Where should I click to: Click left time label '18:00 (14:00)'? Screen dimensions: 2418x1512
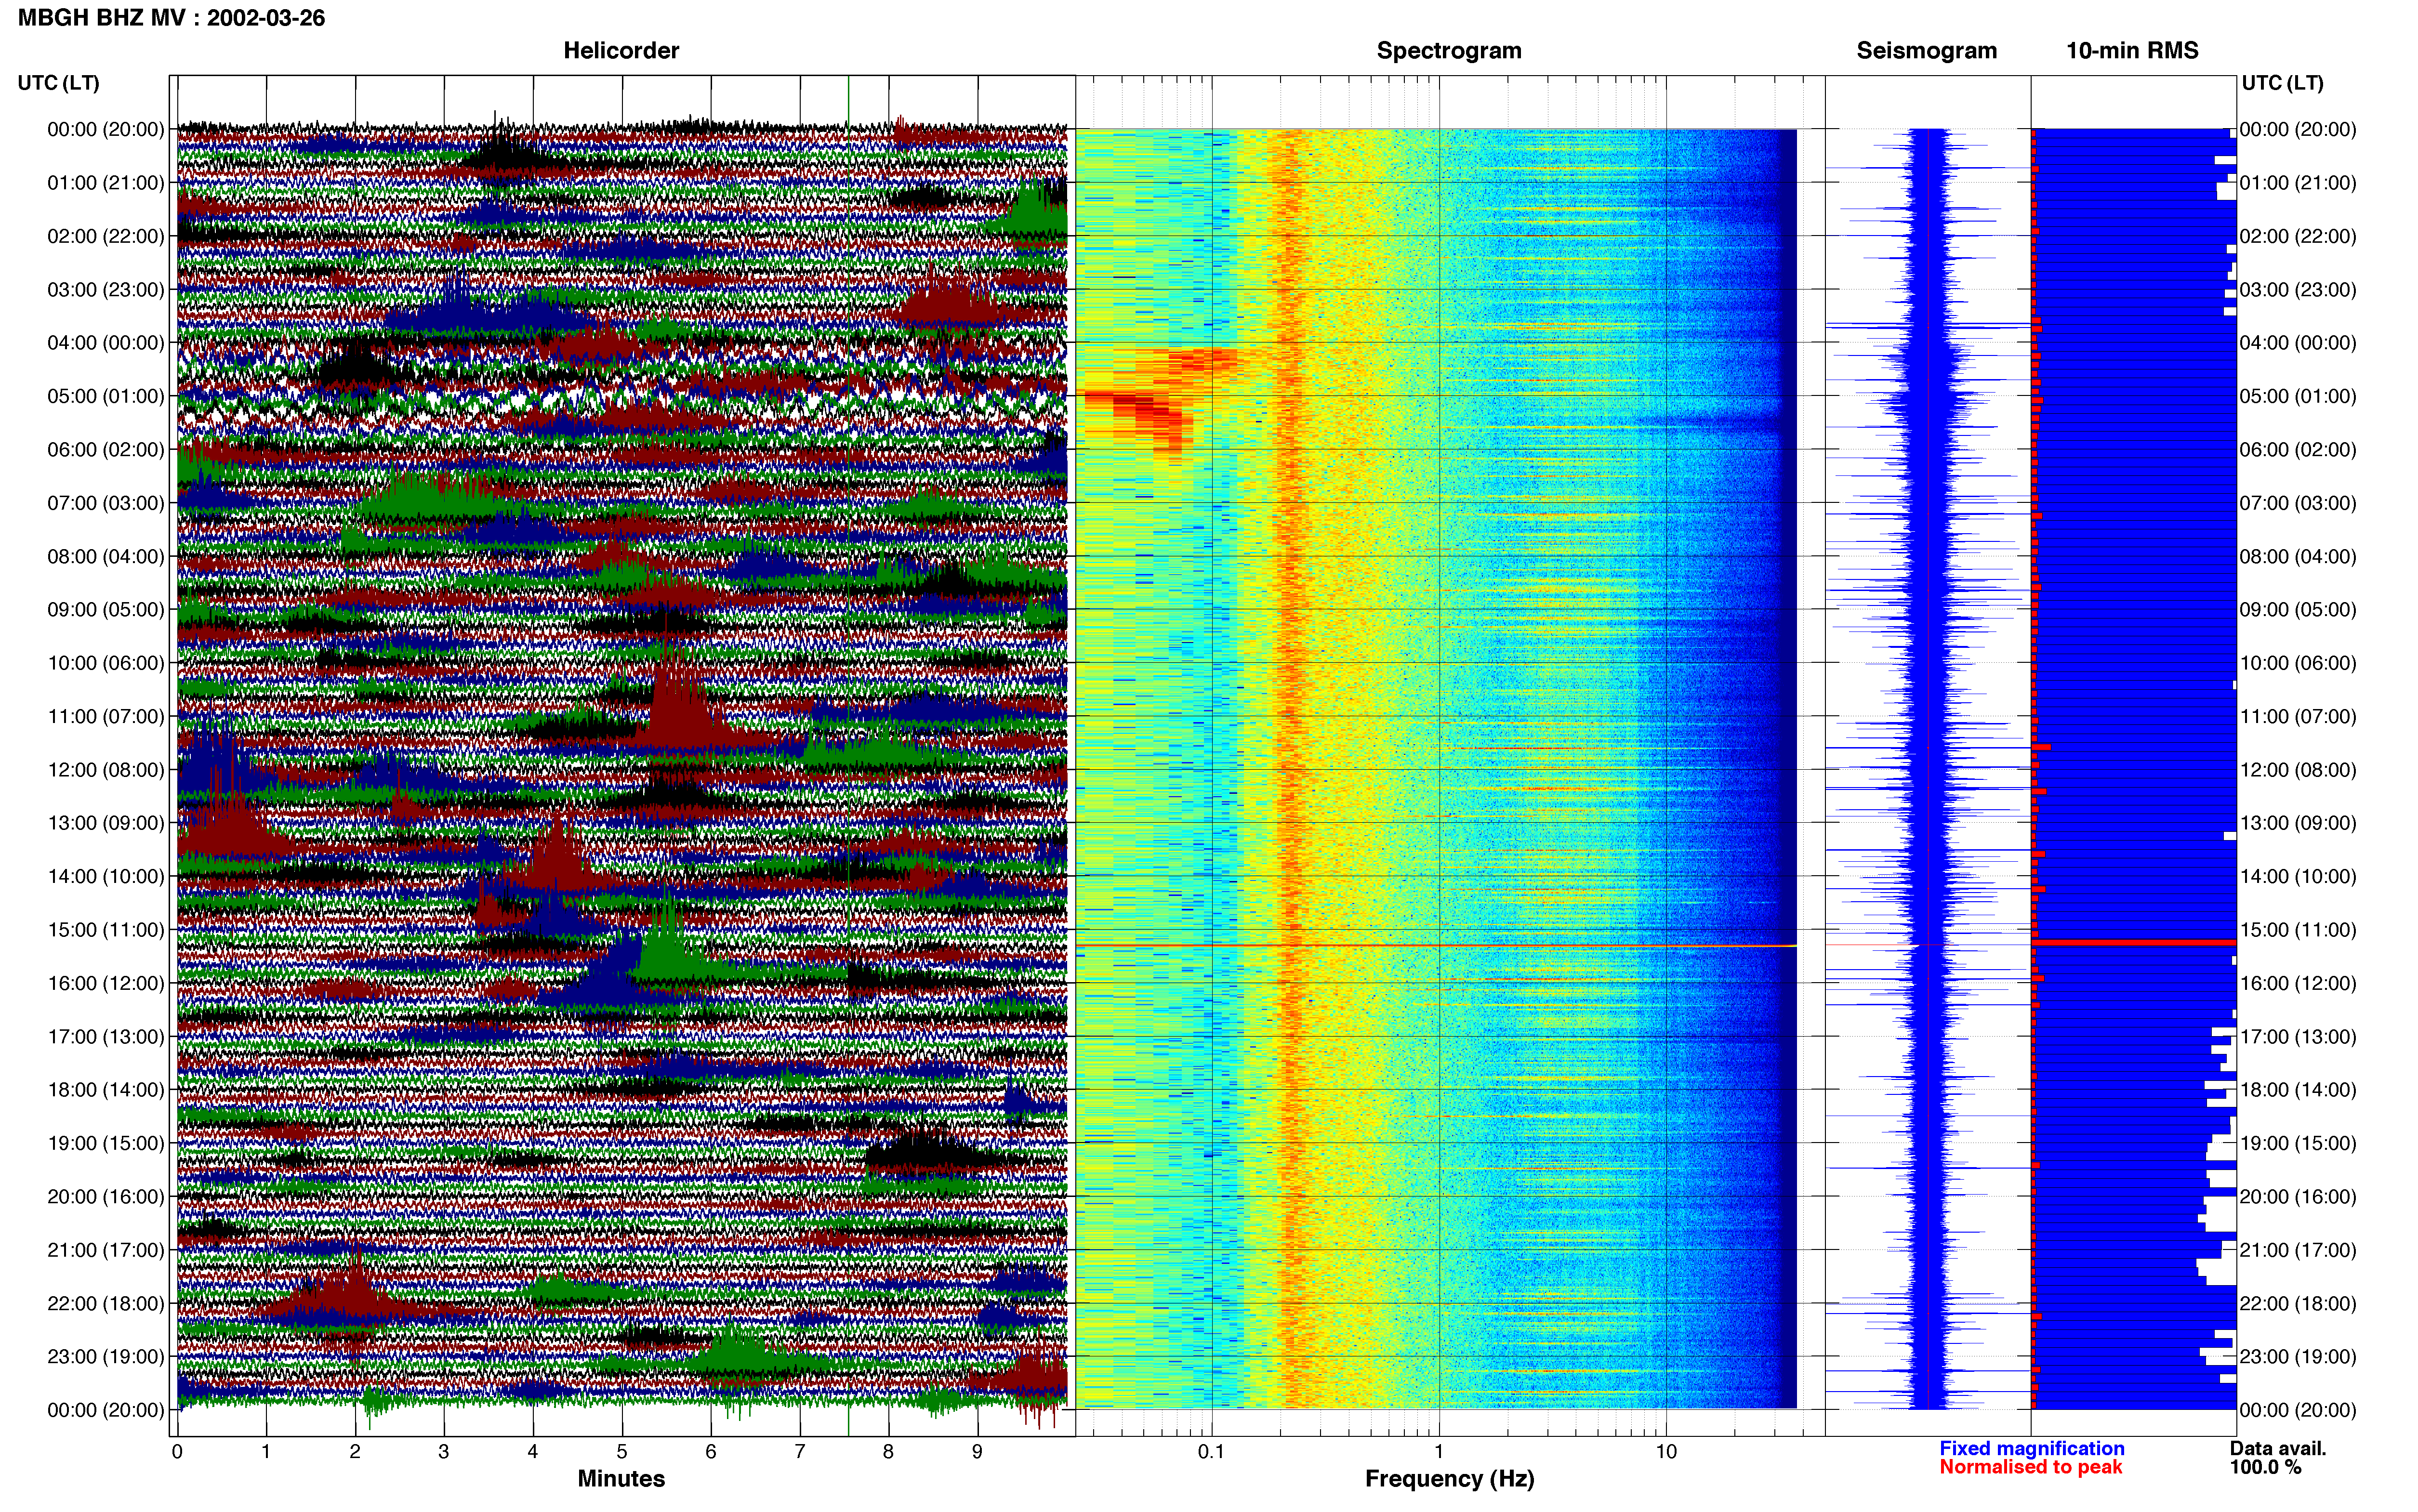[106, 1090]
